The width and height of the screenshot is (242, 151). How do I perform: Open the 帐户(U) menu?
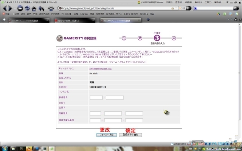point(198,2)
